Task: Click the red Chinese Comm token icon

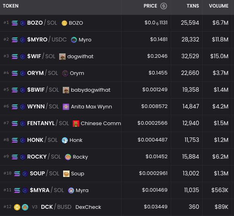Action: coord(76,124)
